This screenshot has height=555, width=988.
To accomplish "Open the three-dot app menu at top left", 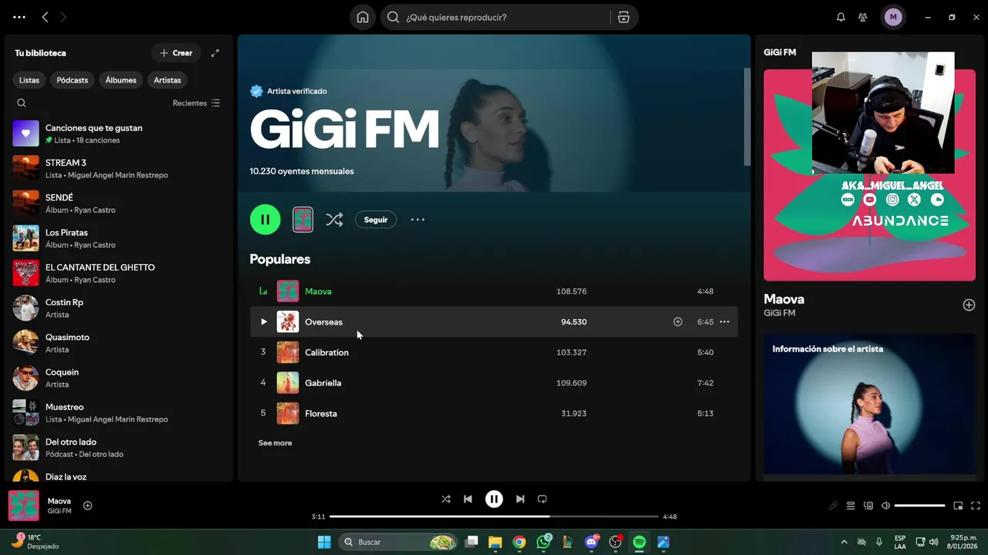I will tap(19, 17).
